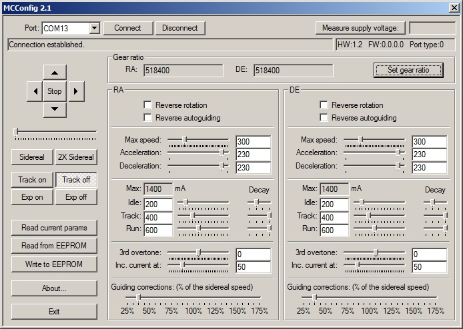
Task: Click Measure supply voltage button
Action: coord(360,28)
